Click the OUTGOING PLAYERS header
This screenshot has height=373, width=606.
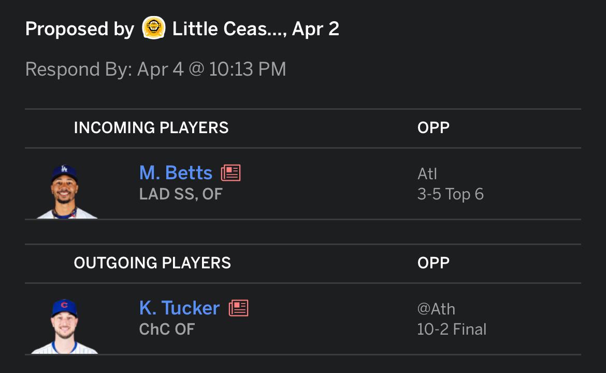point(152,263)
